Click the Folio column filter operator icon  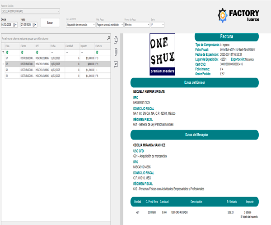coord(6,52)
